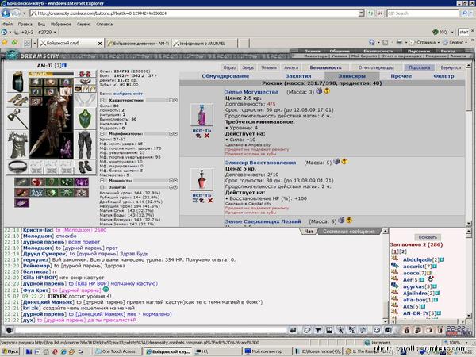This screenshot has width=476, height=357.
Task: Open the zoom 100% dropdown in status bar
Action: tap(466, 343)
